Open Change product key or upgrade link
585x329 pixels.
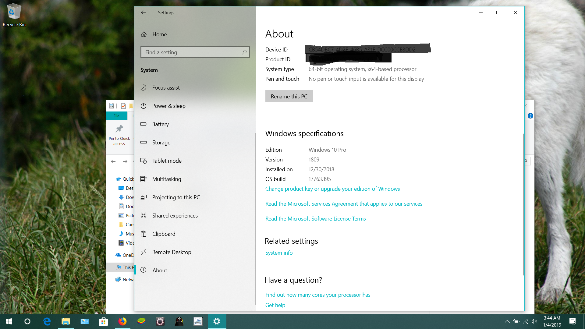click(x=332, y=189)
